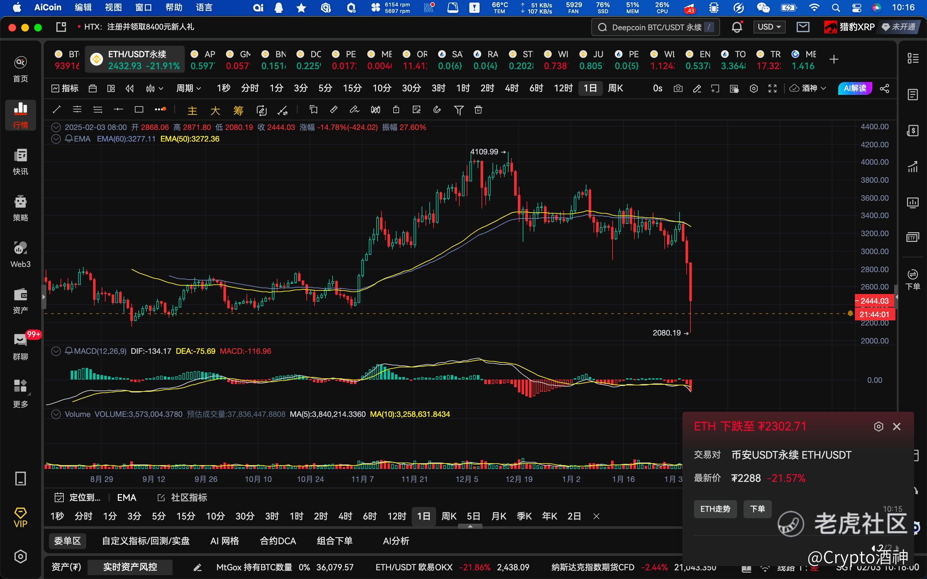
Task: Click the chart settings hexagon icon
Action: coord(754,88)
